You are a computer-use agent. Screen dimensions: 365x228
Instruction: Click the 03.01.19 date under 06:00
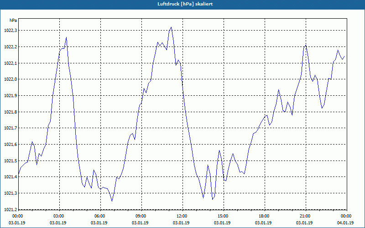(99, 223)
